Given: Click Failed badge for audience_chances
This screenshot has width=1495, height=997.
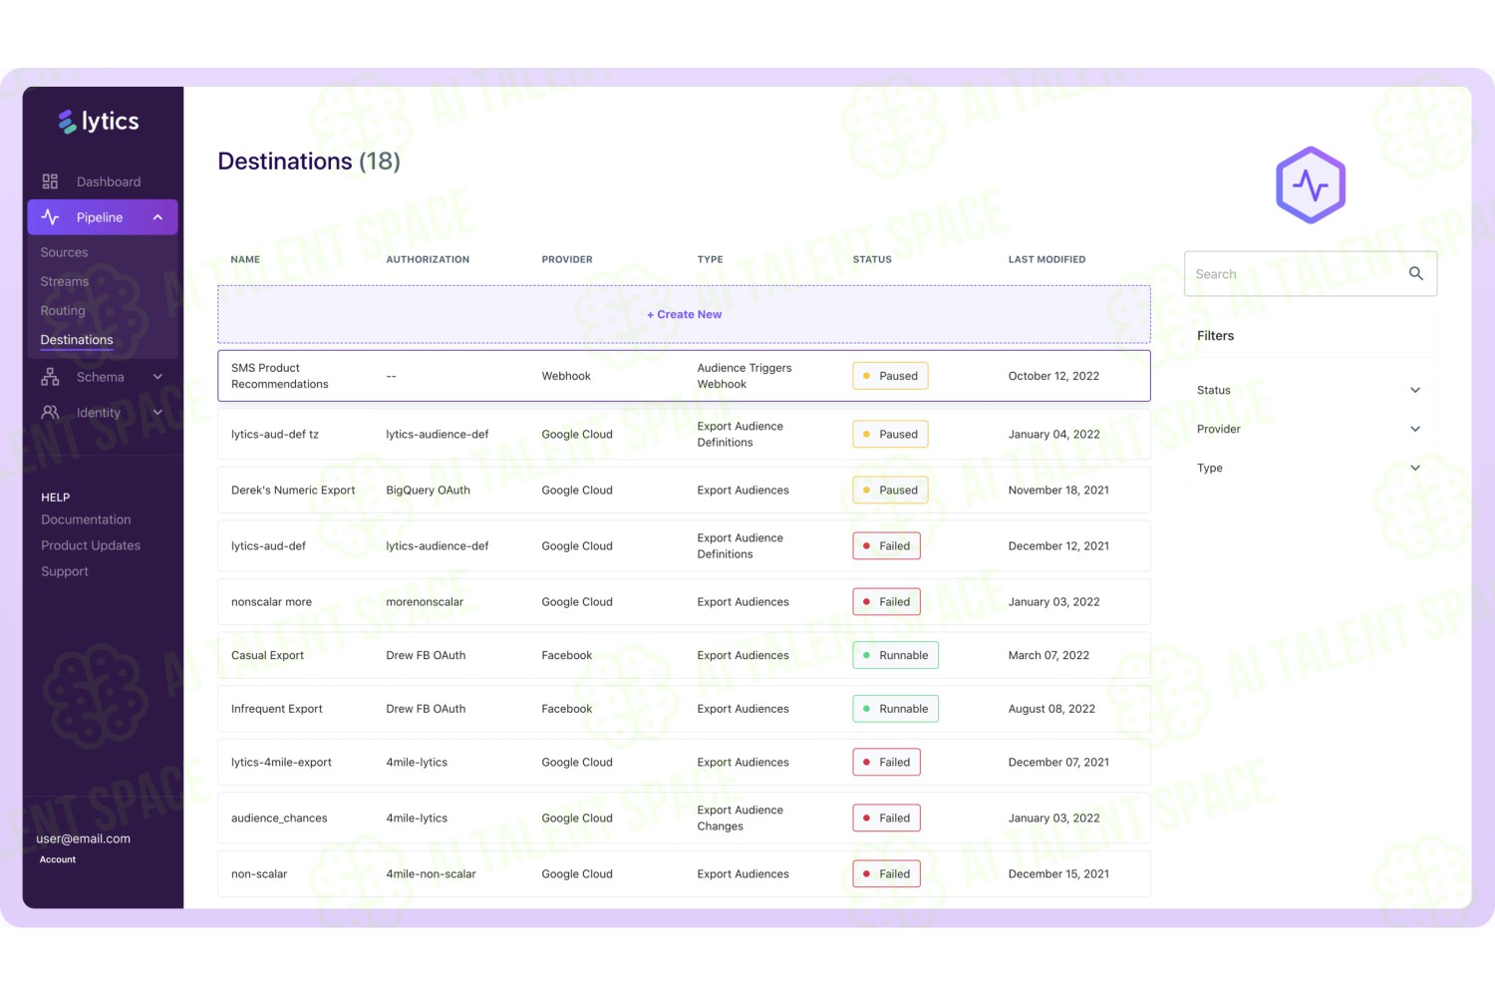Looking at the screenshot, I should (886, 819).
